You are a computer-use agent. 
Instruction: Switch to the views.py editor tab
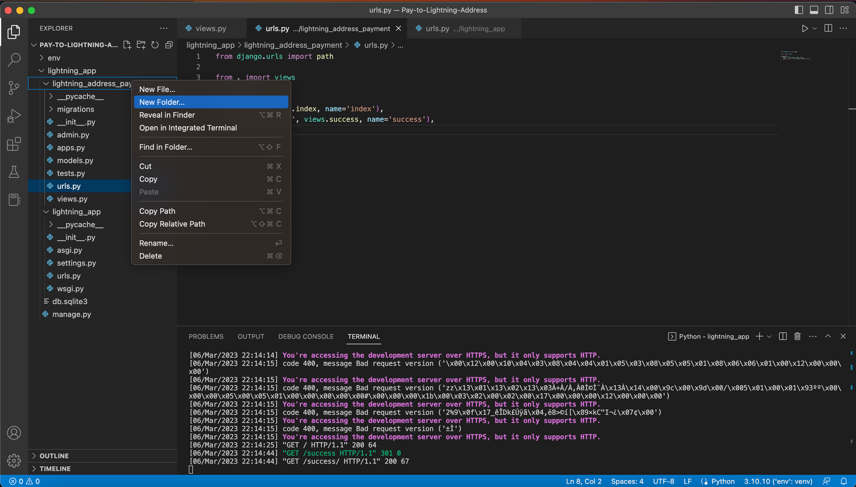(211, 28)
